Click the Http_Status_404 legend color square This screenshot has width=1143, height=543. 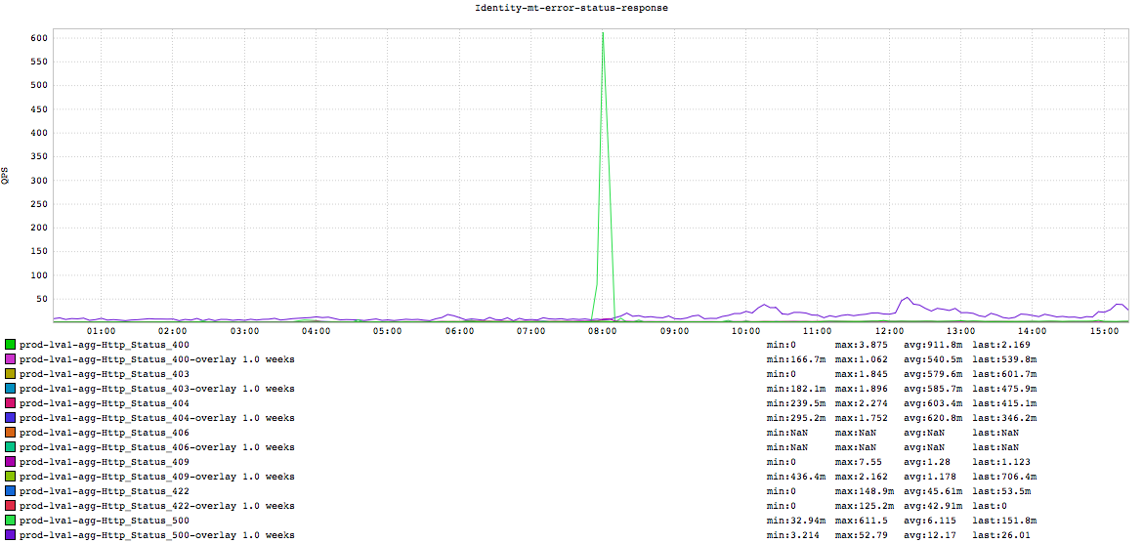point(11,403)
